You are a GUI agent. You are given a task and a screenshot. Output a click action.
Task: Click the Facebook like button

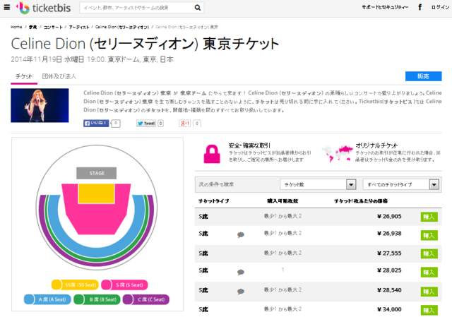96,124
